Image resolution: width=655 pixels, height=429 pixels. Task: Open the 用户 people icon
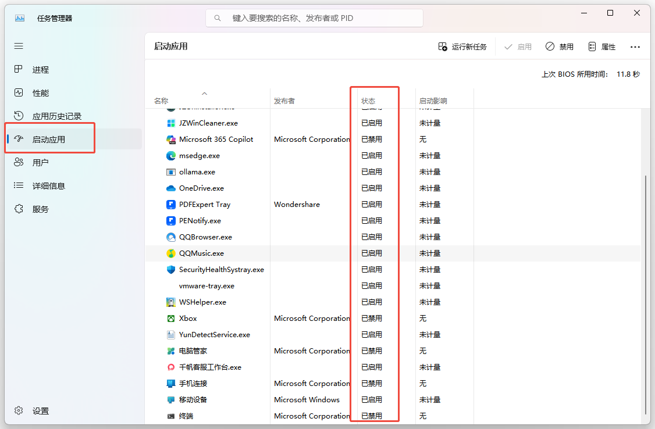(x=19, y=162)
